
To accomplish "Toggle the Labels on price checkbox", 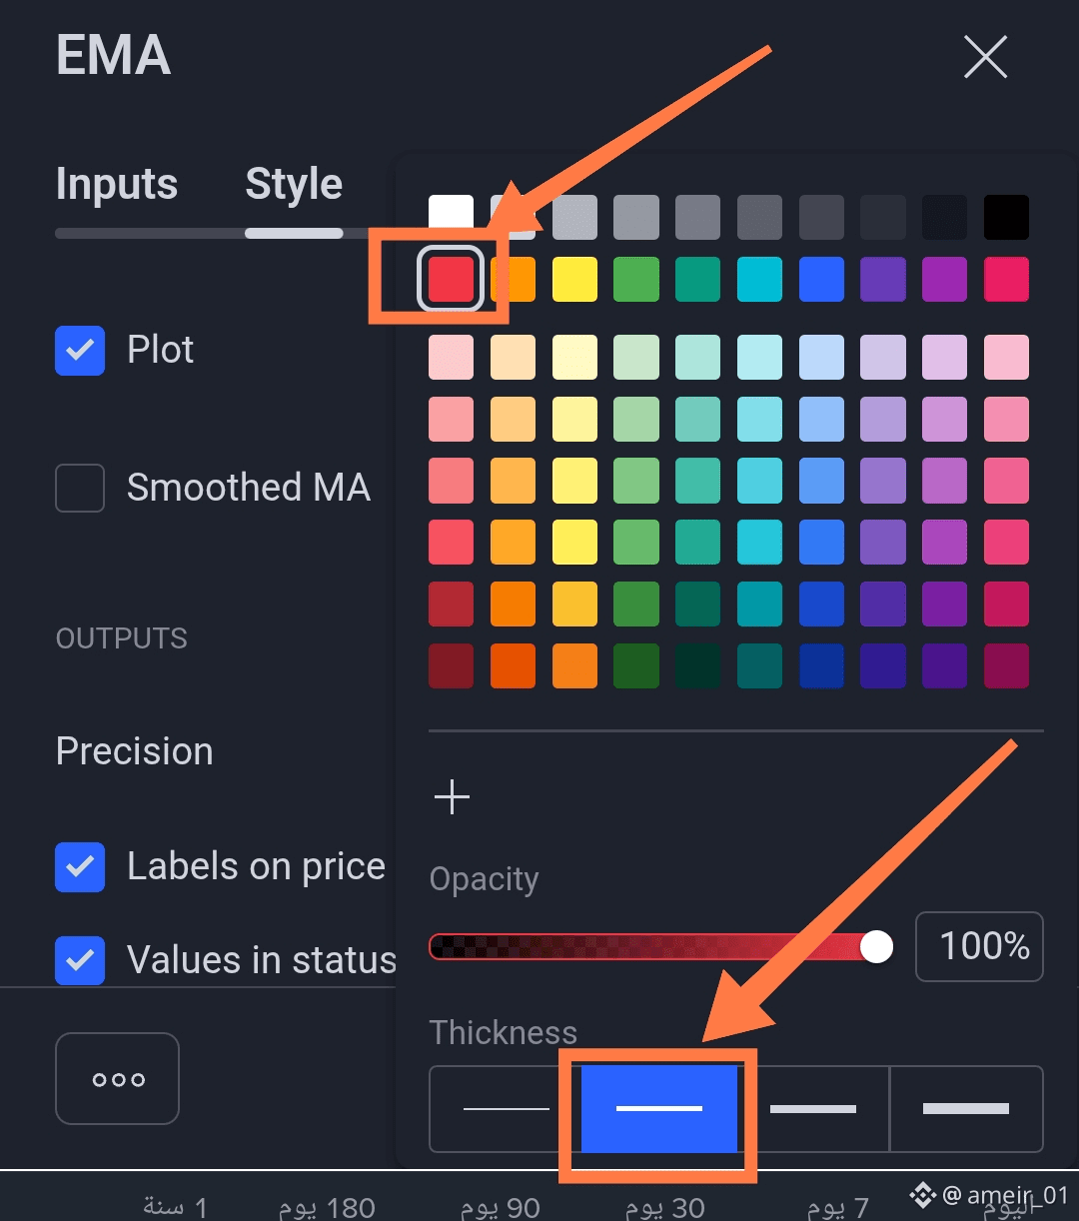I will [80, 867].
